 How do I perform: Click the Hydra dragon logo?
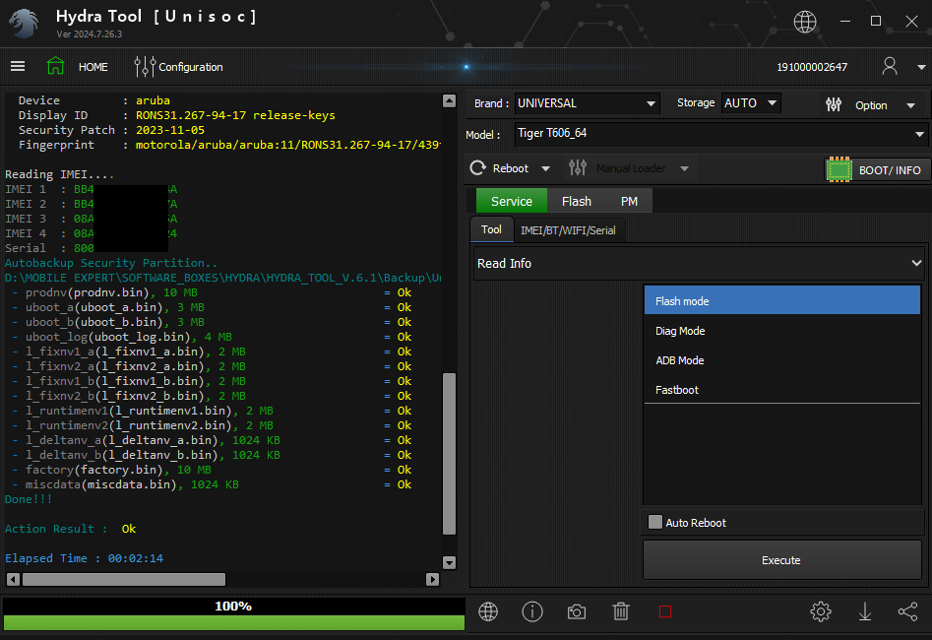pos(25,24)
